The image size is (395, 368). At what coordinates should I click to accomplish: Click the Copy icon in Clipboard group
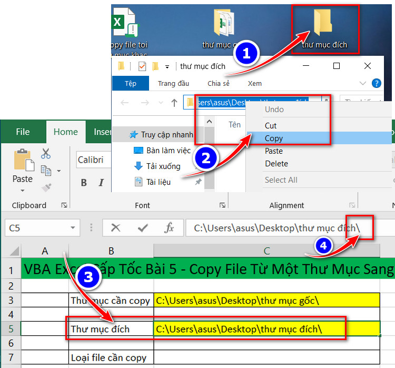(46, 171)
